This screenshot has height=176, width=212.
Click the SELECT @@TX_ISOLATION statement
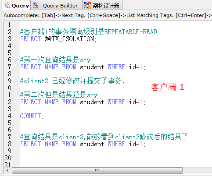click(58, 39)
